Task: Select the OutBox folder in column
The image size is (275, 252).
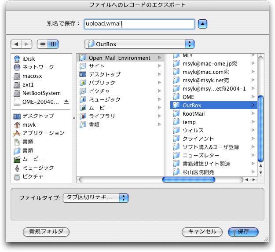Action: point(191,105)
